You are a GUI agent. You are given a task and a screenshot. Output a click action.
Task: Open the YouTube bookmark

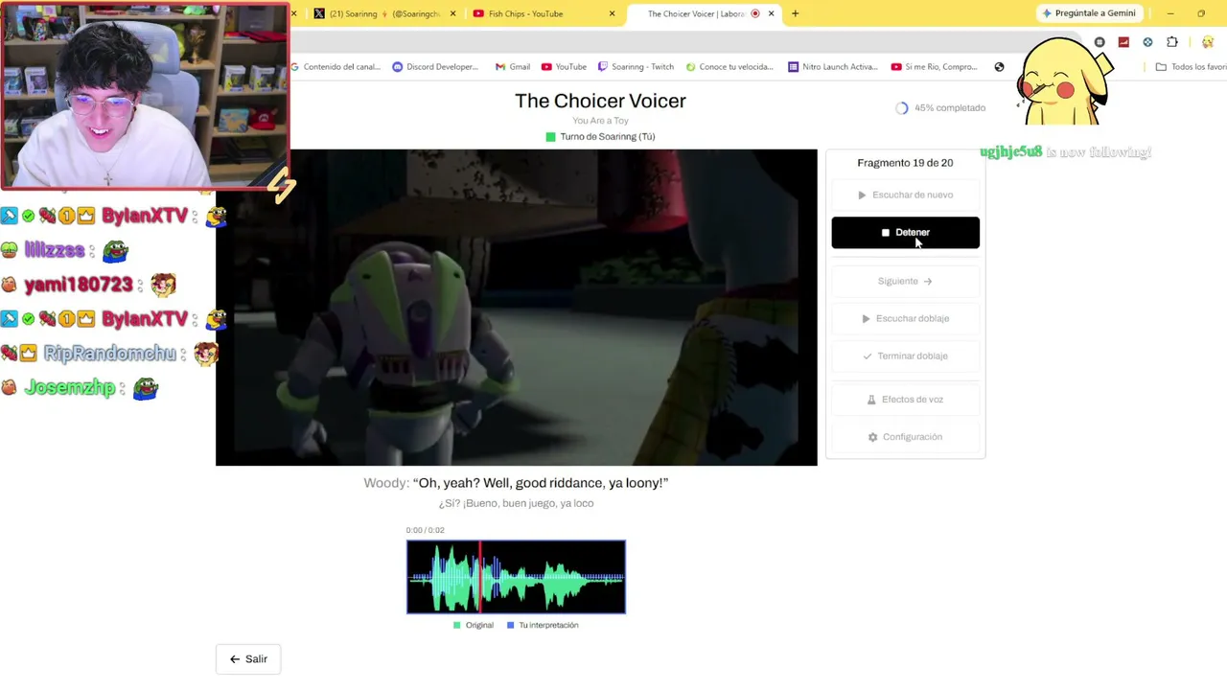tap(564, 67)
